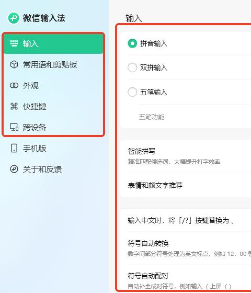Select the 五笔输入 radio button
251x293 pixels.
click(132, 92)
